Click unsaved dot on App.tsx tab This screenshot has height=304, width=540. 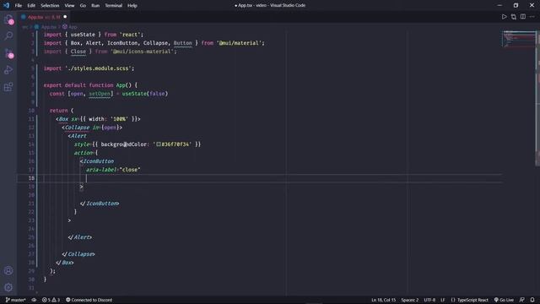pyautogui.click(x=65, y=17)
